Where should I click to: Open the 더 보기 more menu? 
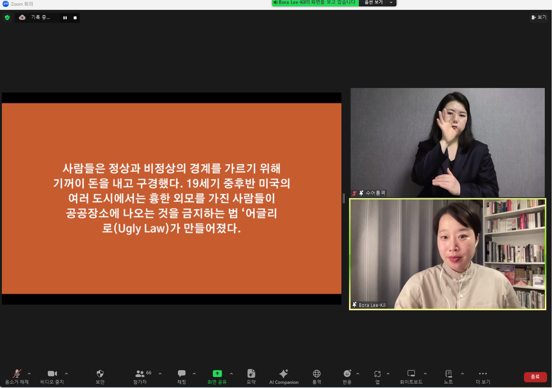pyautogui.click(x=483, y=376)
